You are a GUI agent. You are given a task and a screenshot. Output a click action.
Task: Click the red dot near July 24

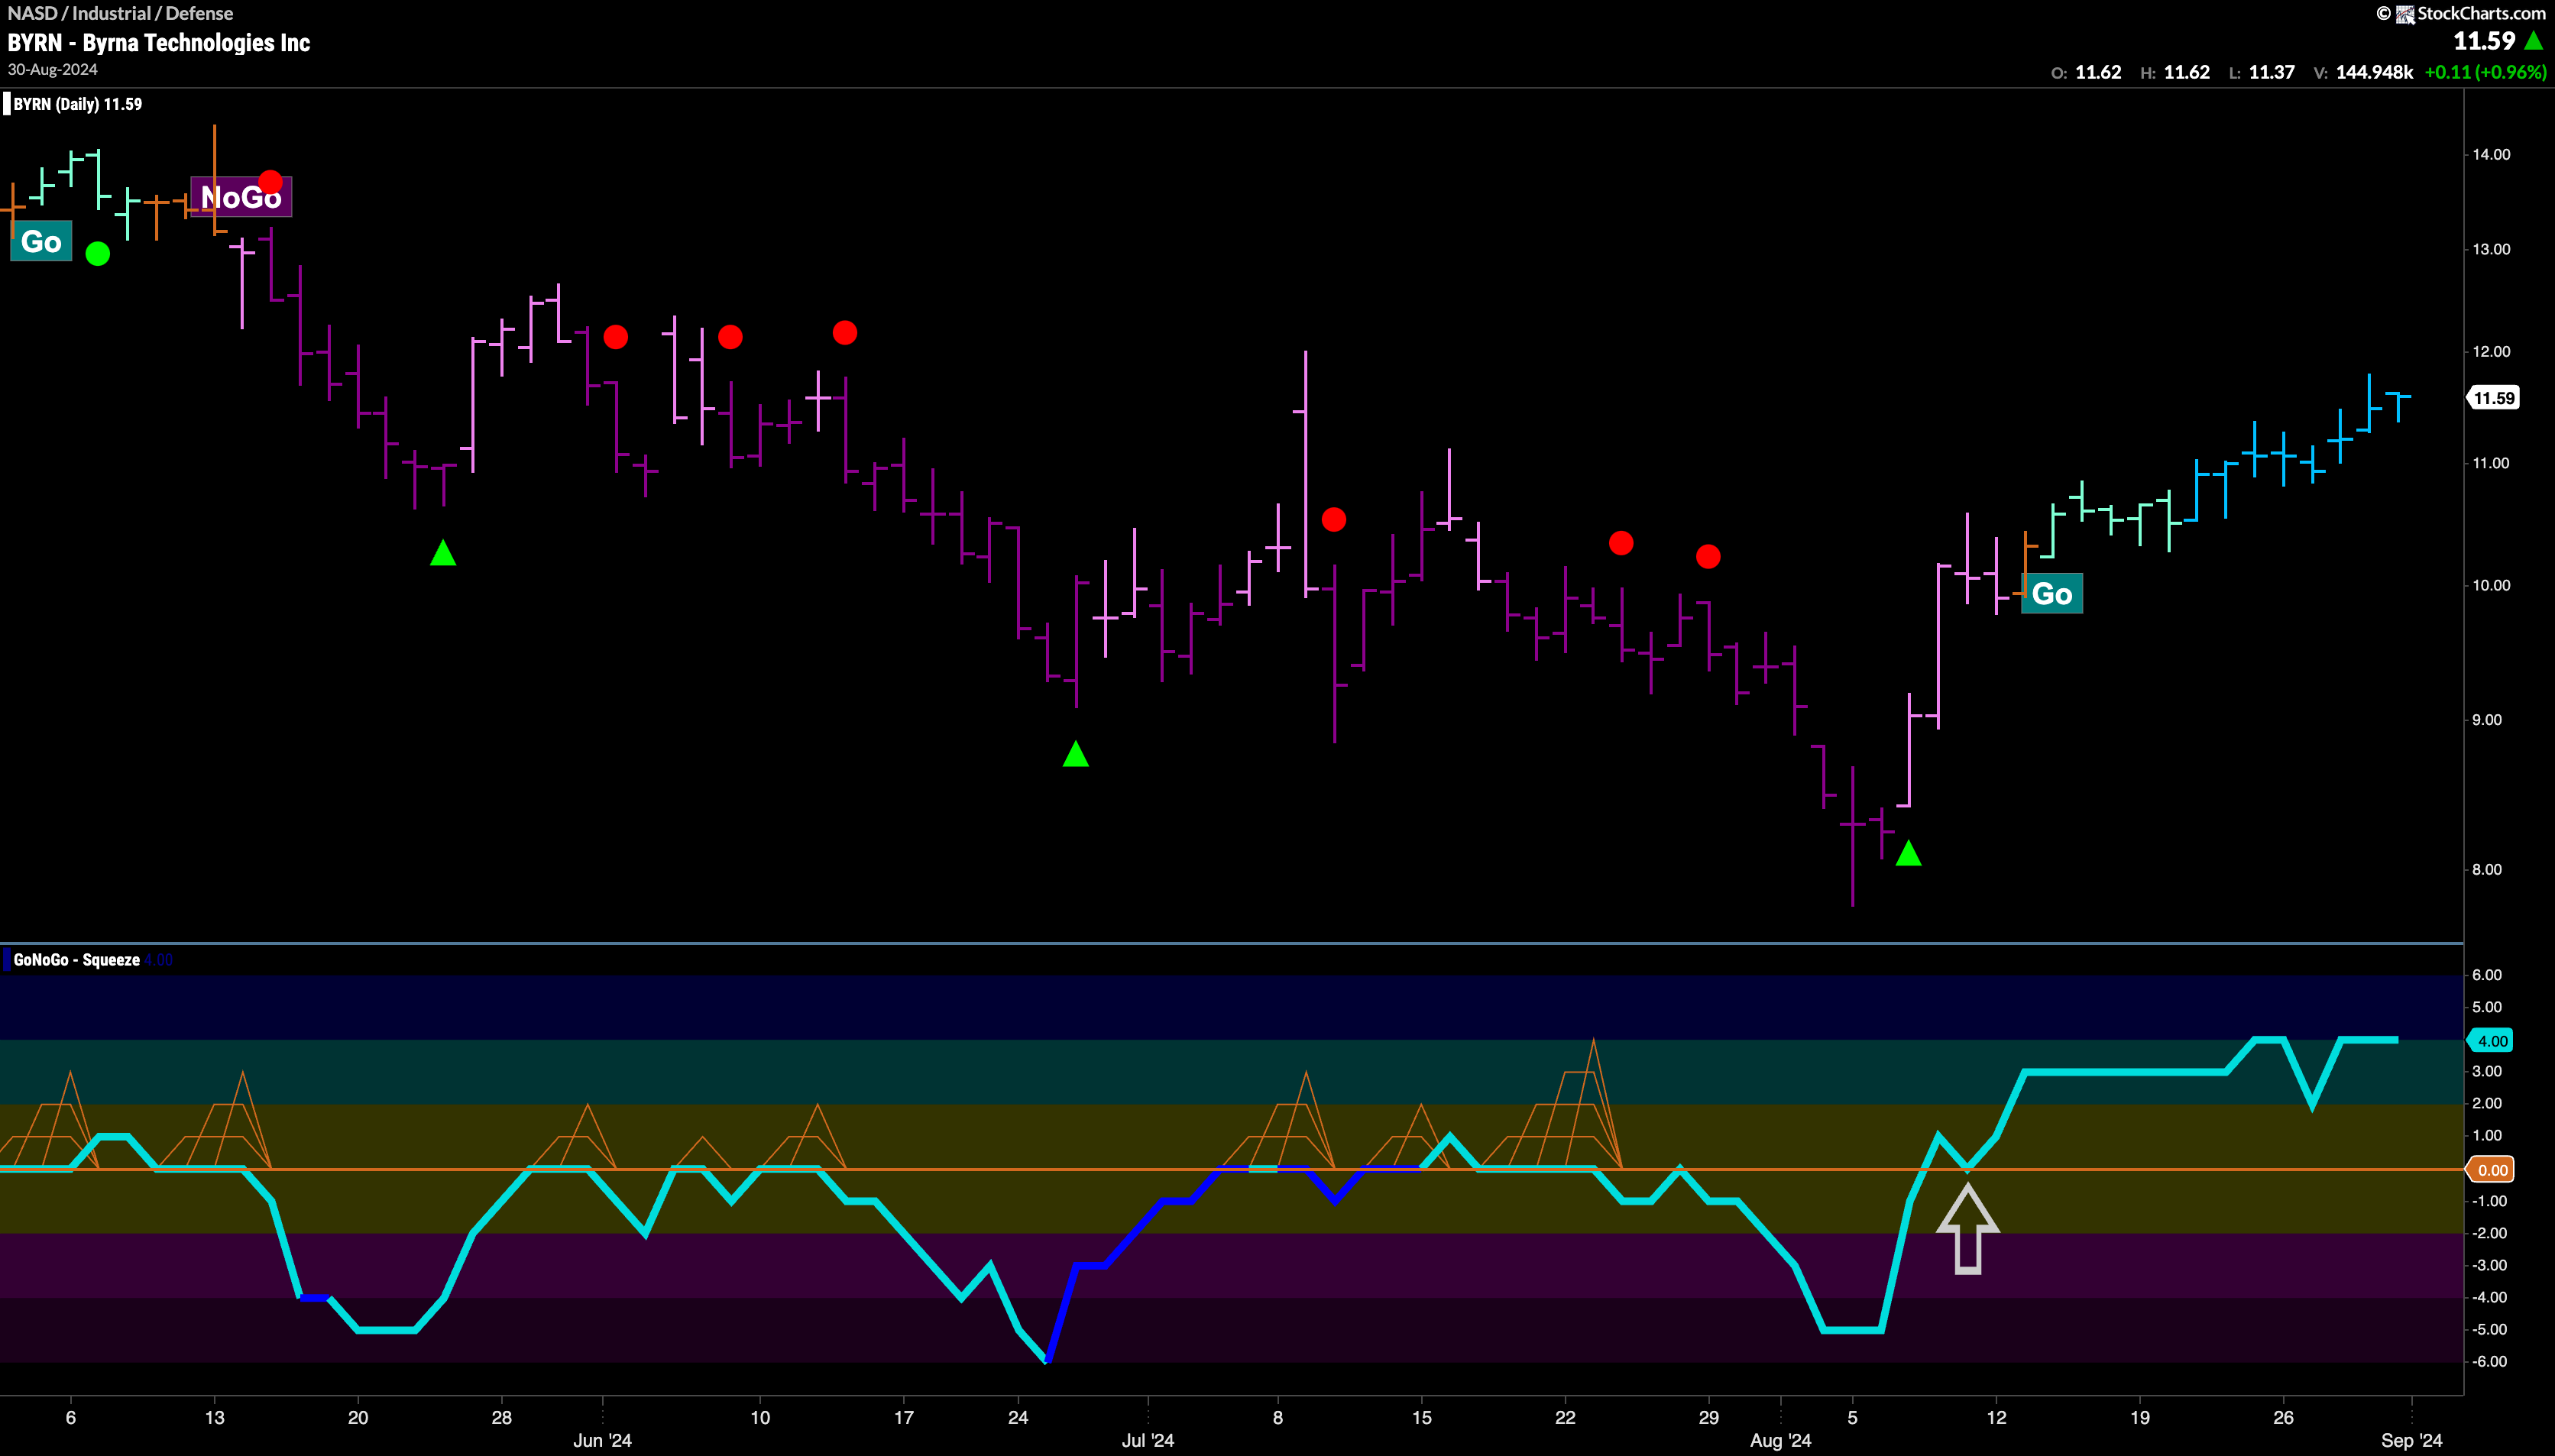click(1622, 543)
